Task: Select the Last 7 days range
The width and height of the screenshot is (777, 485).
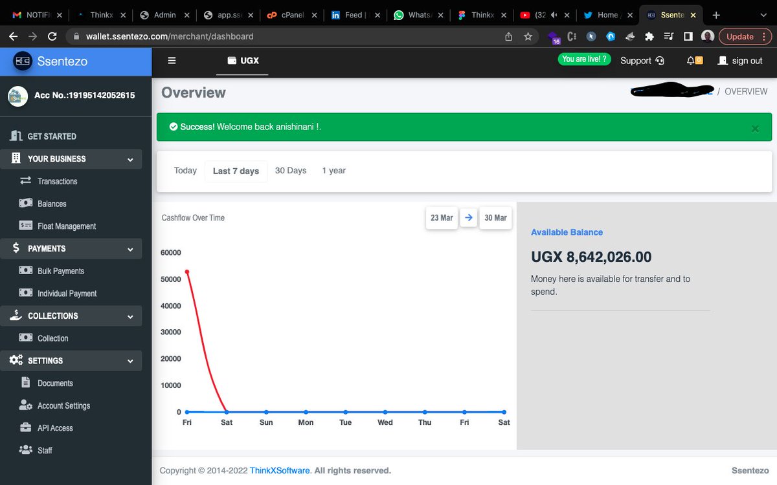Action: pyautogui.click(x=236, y=171)
